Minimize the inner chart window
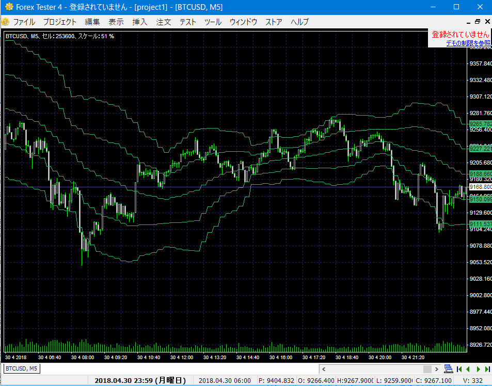Screen dimensions: 492x386 click(468, 22)
